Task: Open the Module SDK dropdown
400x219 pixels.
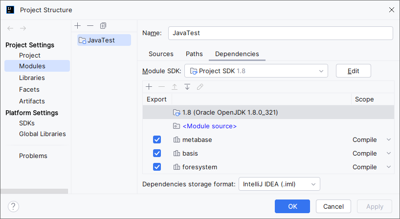Action: (x=256, y=71)
